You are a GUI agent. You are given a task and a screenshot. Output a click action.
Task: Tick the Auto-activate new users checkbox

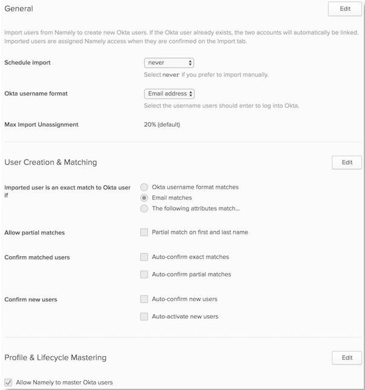[x=144, y=316]
